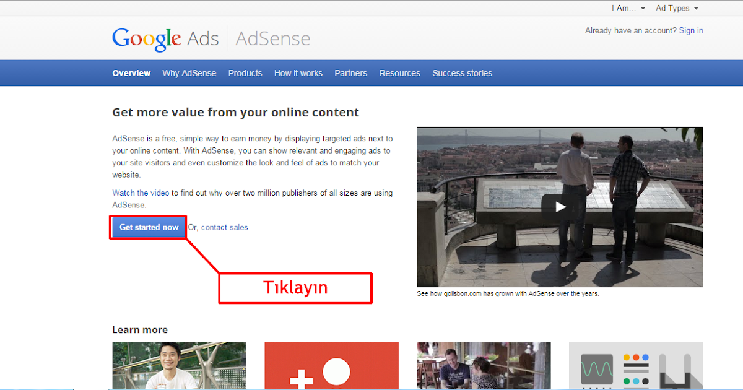Select the Overview tab
743x390 pixels.
tap(131, 73)
